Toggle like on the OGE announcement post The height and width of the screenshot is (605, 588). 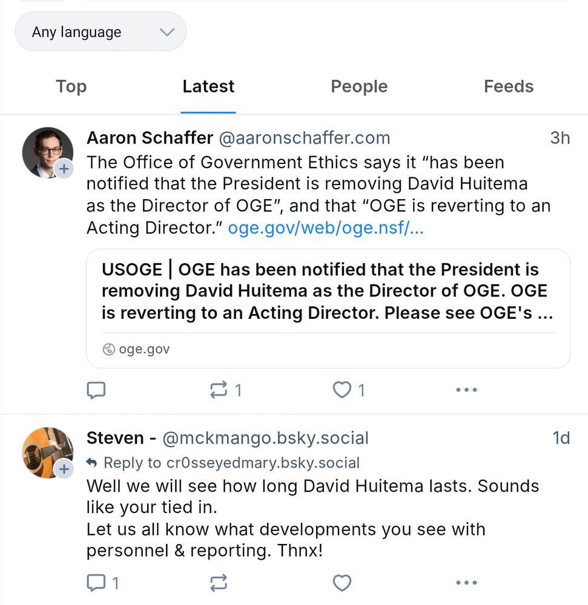[x=342, y=390]
